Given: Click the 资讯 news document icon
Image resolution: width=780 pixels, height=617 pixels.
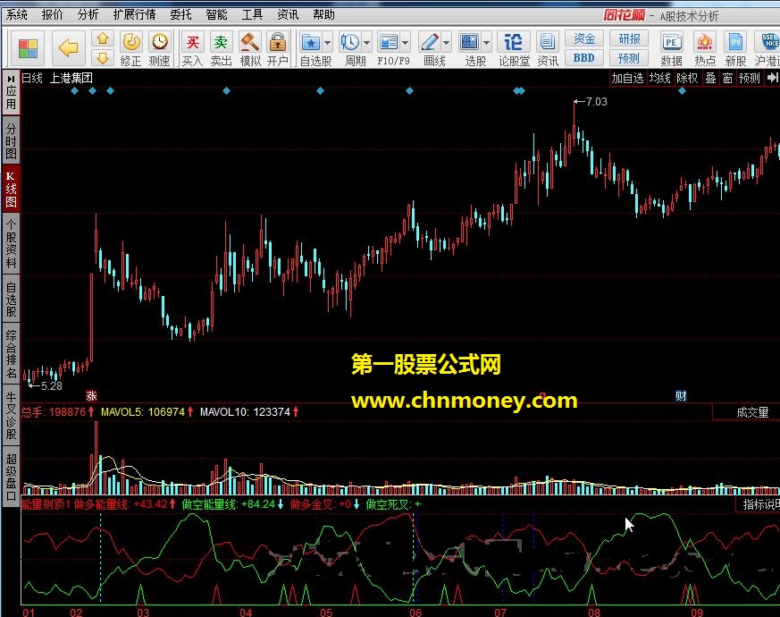Looking at the screenshot, I should pyautogui.click(x=548, y=48).
